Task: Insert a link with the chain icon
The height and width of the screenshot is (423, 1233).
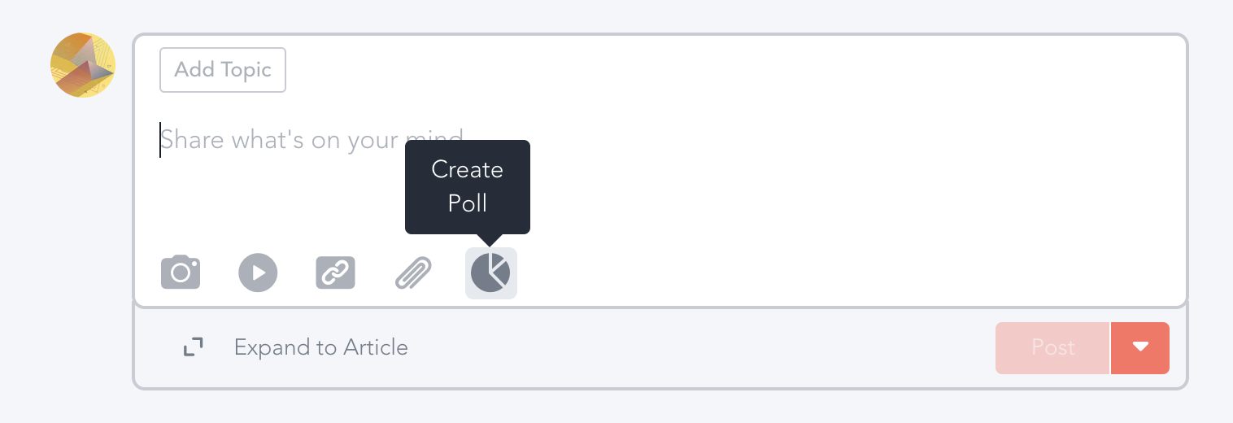Action: [335, 273]
